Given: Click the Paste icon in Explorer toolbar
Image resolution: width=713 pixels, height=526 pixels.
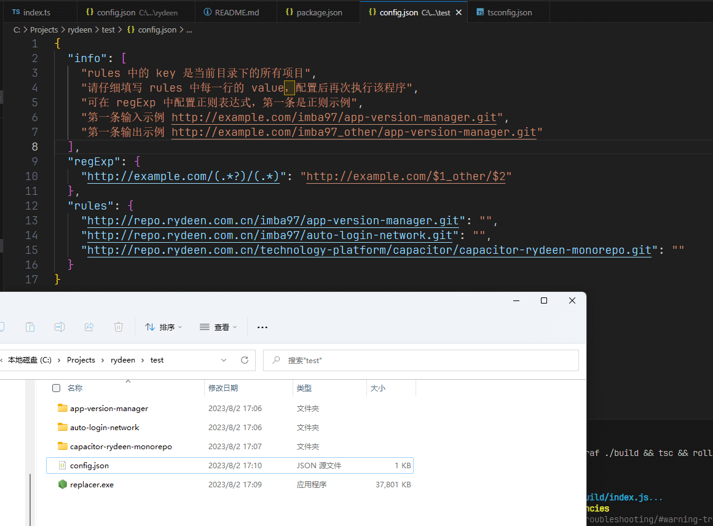Looking at the screenshot, I should point(30,327).
